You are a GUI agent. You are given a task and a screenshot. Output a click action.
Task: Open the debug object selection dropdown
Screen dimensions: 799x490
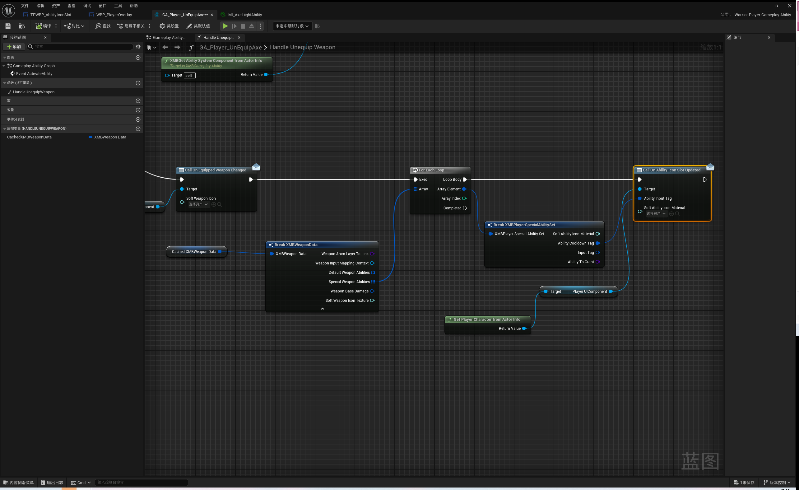point(292,26)
